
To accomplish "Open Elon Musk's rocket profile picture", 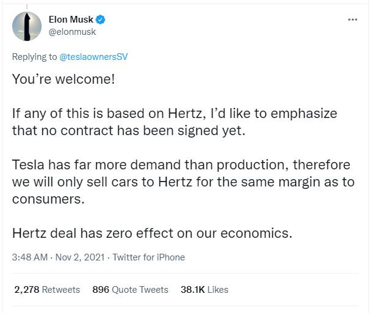I will coord(28,25).
